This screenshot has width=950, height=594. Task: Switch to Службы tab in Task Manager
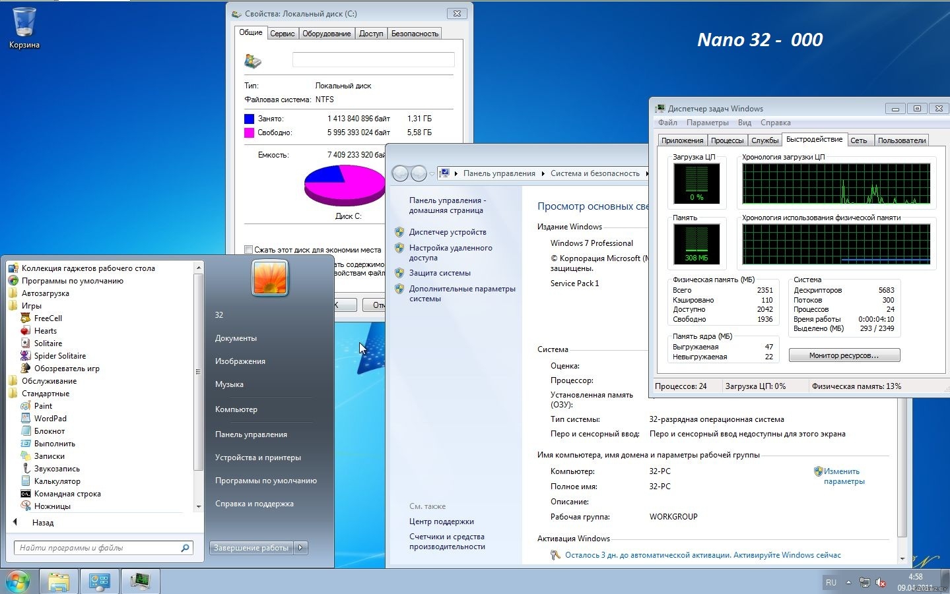tap(764, 140)
